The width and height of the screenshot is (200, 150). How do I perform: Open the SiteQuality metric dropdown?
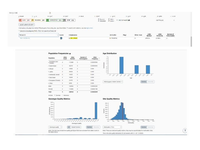click(x=112, y=127)
